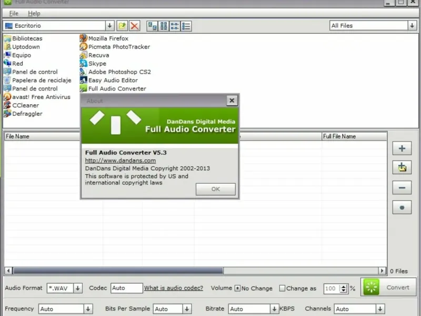
Task: Select Papelera de reciclaje
Action: 37,80
